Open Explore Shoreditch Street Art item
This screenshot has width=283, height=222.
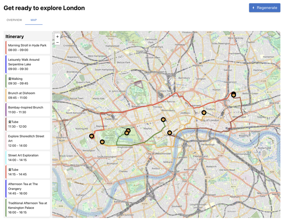point(28,141)
